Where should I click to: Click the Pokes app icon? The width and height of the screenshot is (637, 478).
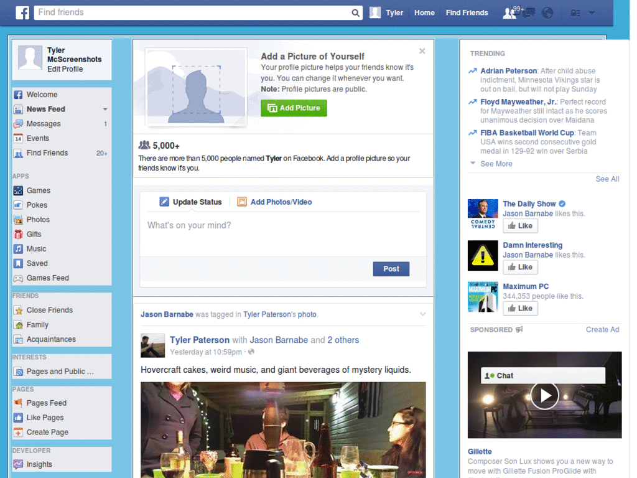pos(18,205)
